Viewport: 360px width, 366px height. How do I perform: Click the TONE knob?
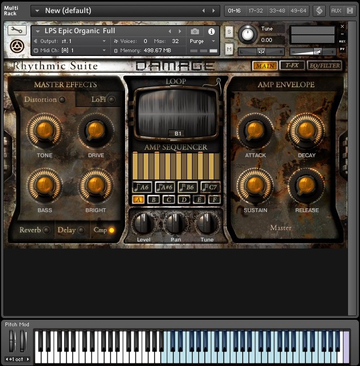click(45, 131)
